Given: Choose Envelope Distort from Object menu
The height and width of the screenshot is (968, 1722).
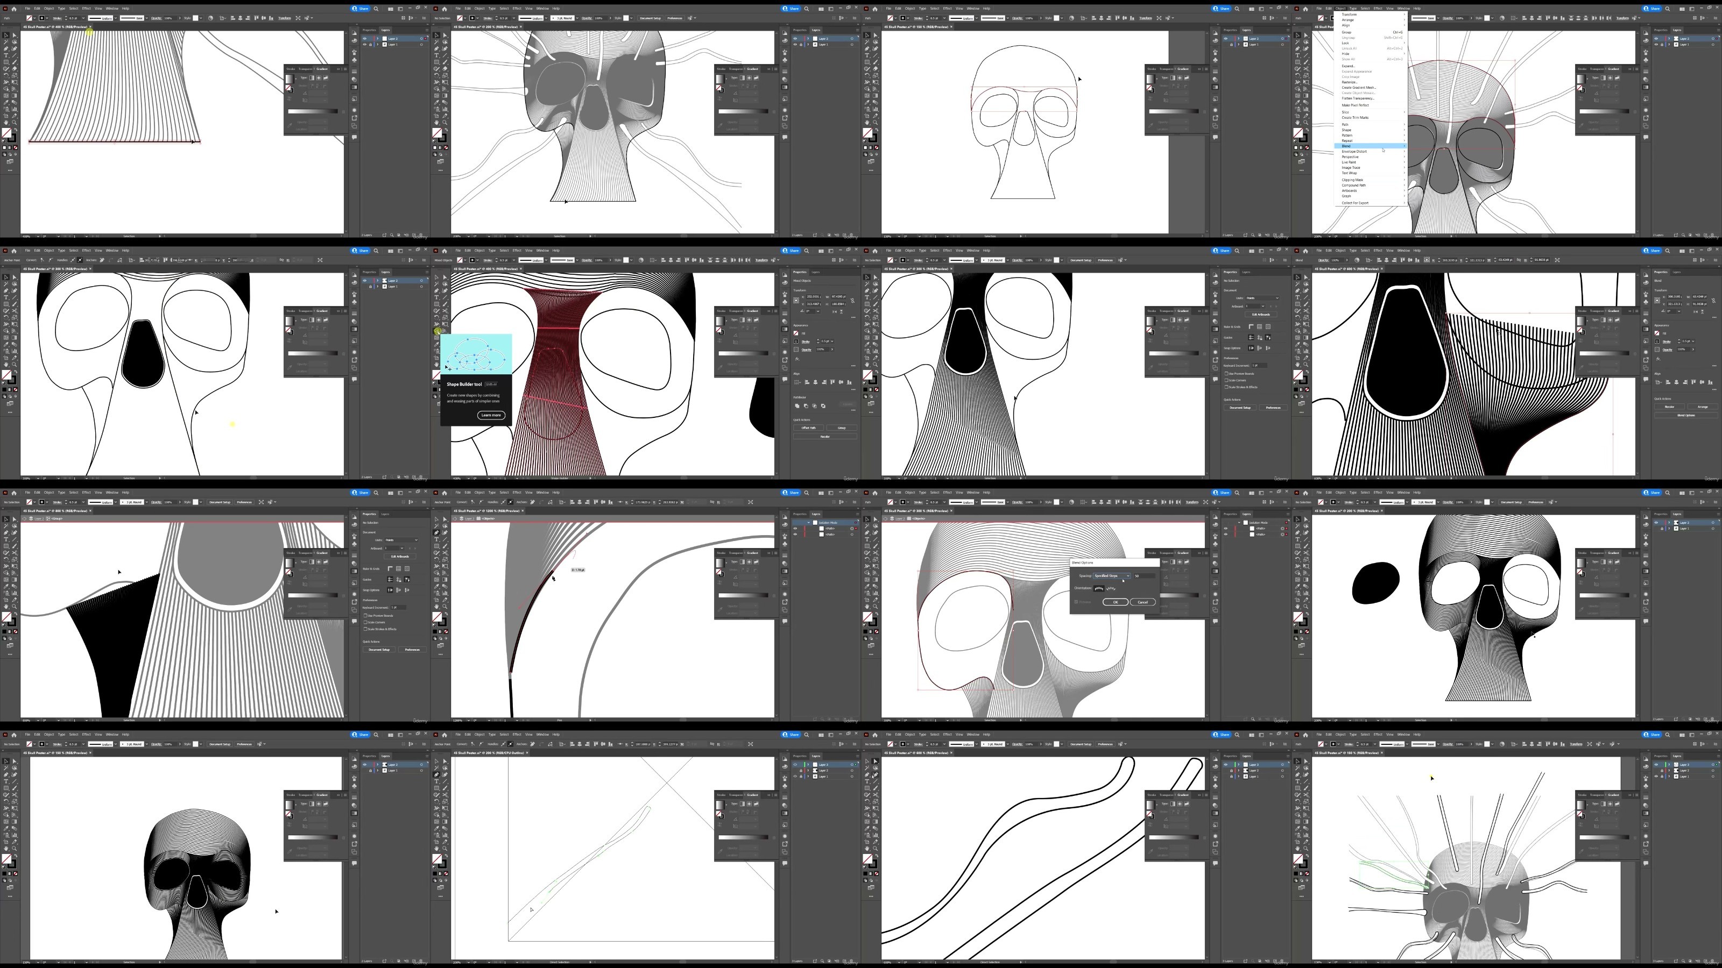Looking at the screenshot, I should tap(1354, 152).
